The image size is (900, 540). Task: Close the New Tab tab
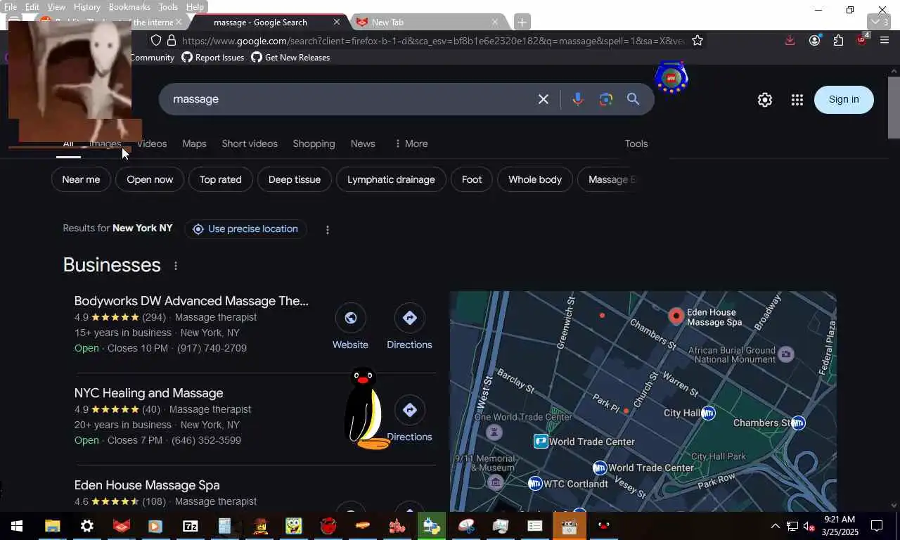point(494,22)
